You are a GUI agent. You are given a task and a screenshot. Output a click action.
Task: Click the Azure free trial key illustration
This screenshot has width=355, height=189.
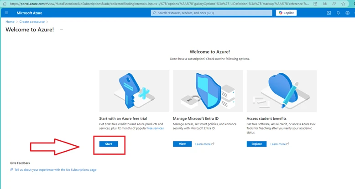point(134,91)
